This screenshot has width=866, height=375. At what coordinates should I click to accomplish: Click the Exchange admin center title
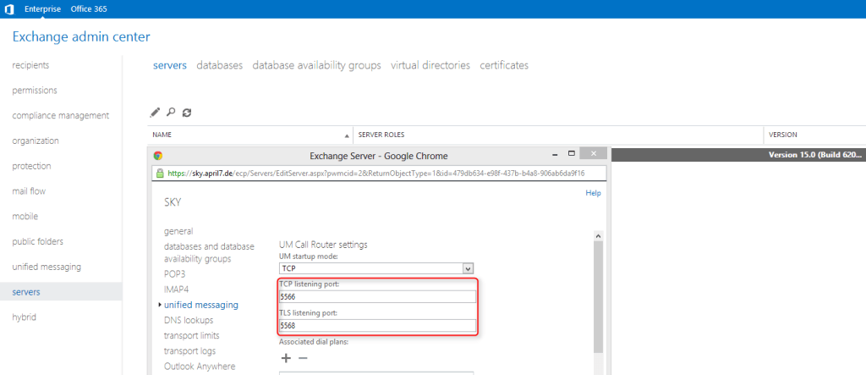coord(80,37)
